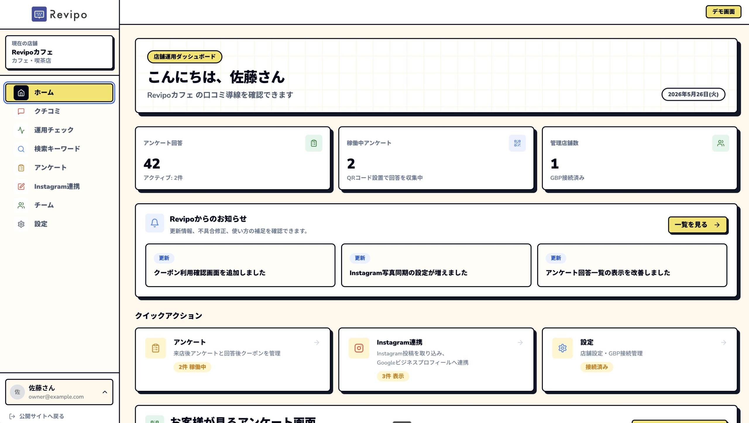
Task: Click the date pill 2026年5月26日(火)
Action: 693,94
